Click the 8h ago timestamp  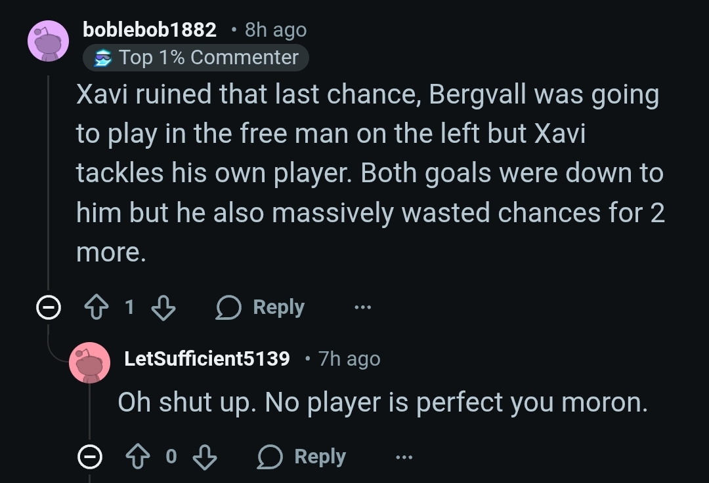[x=275, y=29]
